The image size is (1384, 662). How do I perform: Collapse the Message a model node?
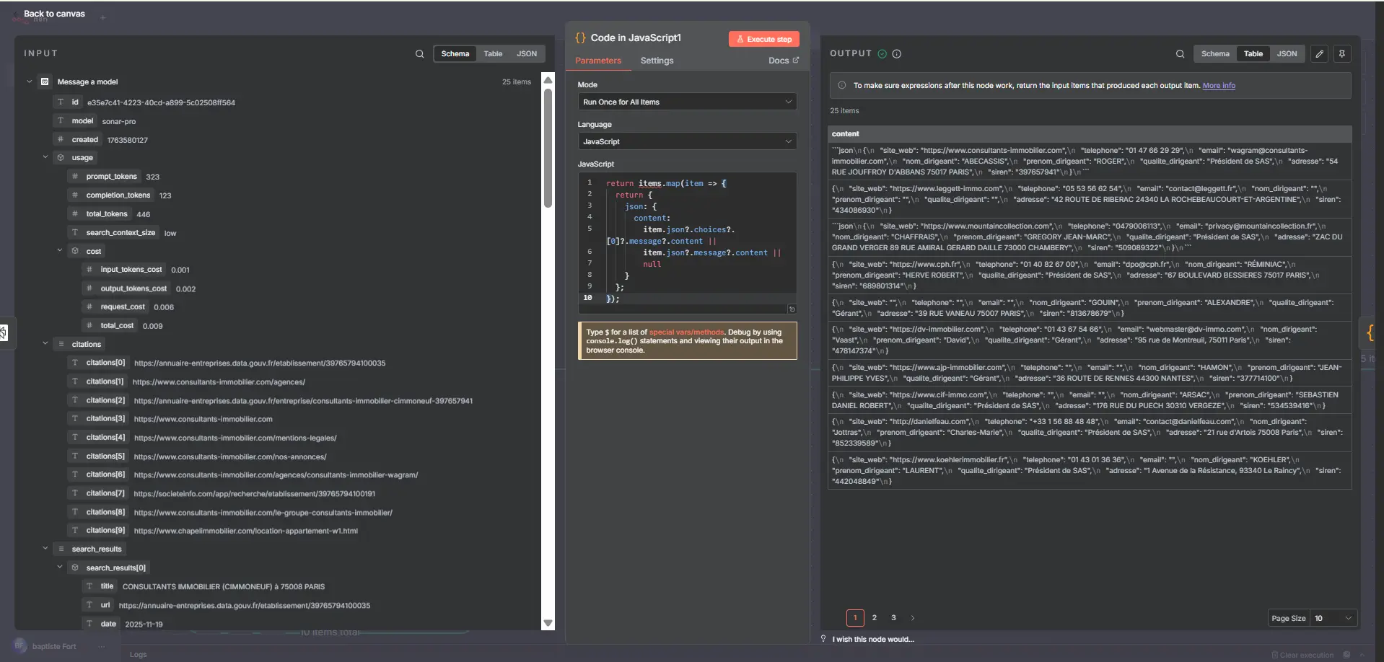pyautogui.click(x=30, y=81)
